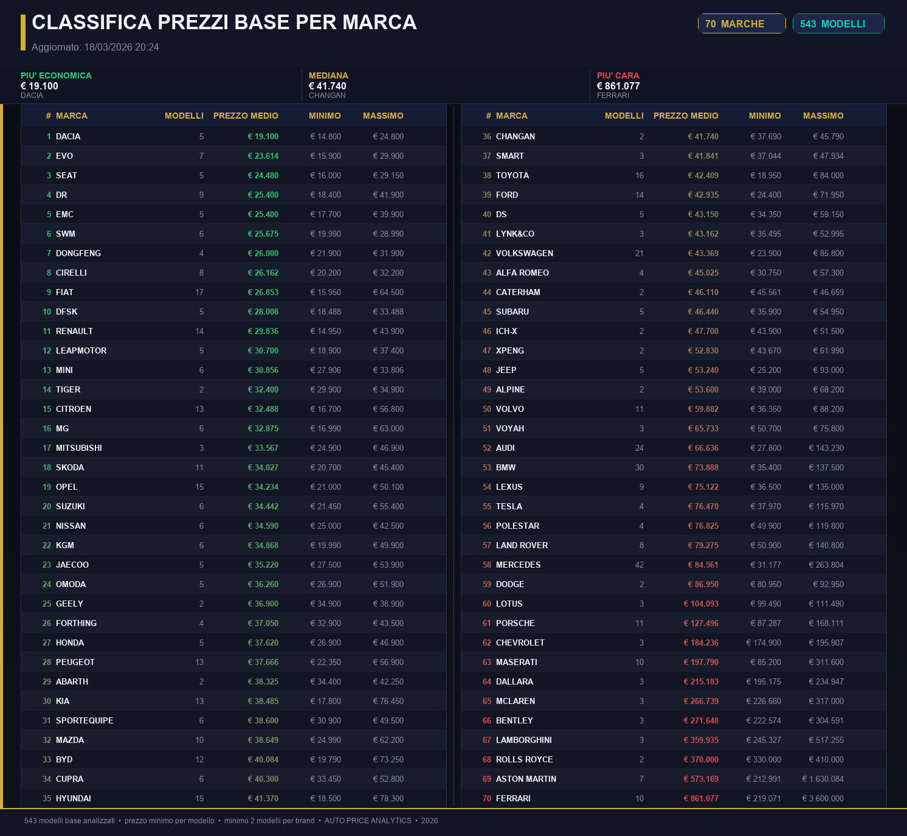Click the FIAT brand name
Screen dimensions: 907x836
click(x=64, y=292)
